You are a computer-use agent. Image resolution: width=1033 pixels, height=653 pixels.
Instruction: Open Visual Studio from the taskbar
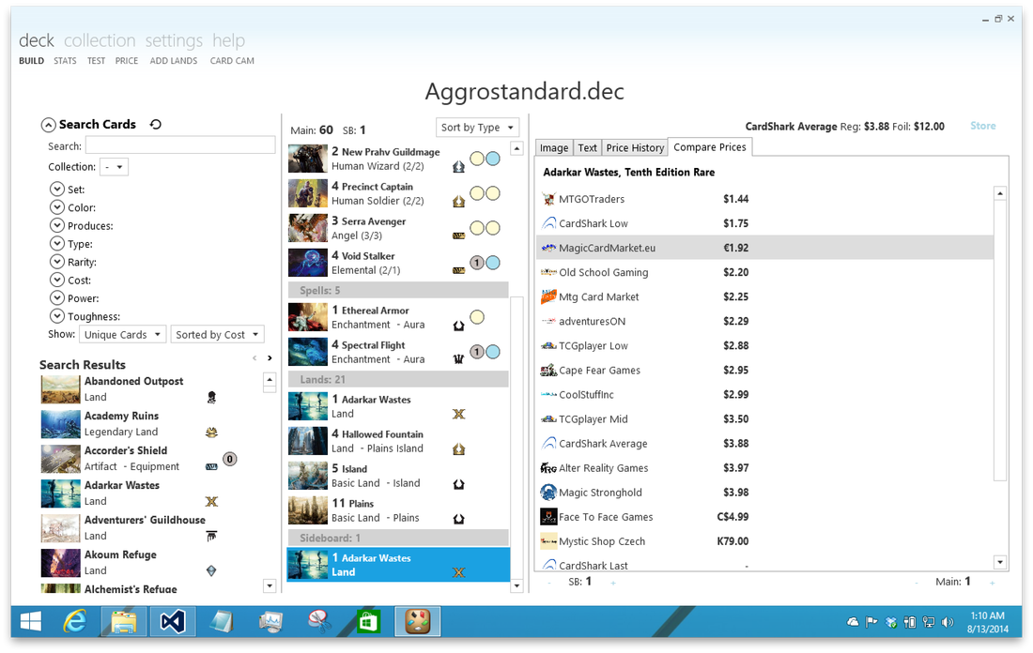[x=172, y=620]
